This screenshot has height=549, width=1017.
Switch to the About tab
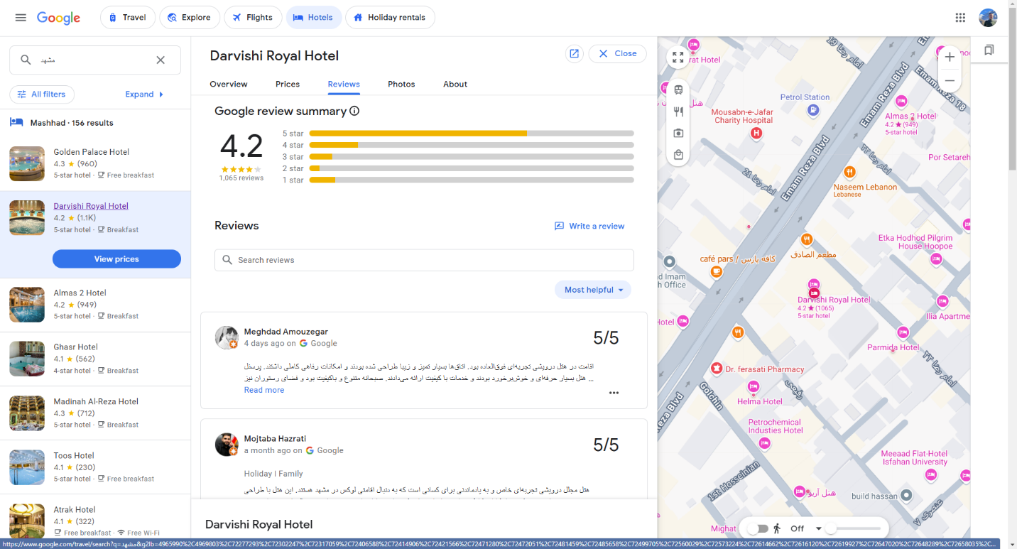point(455,84)
